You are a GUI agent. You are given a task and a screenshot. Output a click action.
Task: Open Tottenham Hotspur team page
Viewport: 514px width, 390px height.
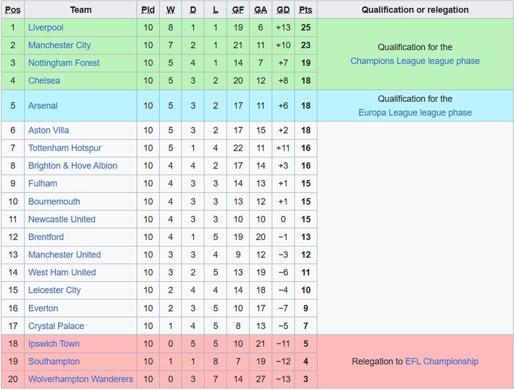click(65, 148)
